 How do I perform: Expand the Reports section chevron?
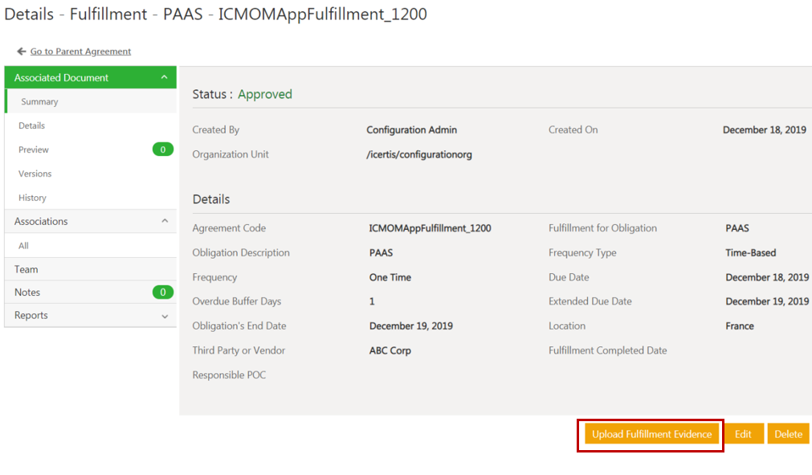tap(165, 316)
